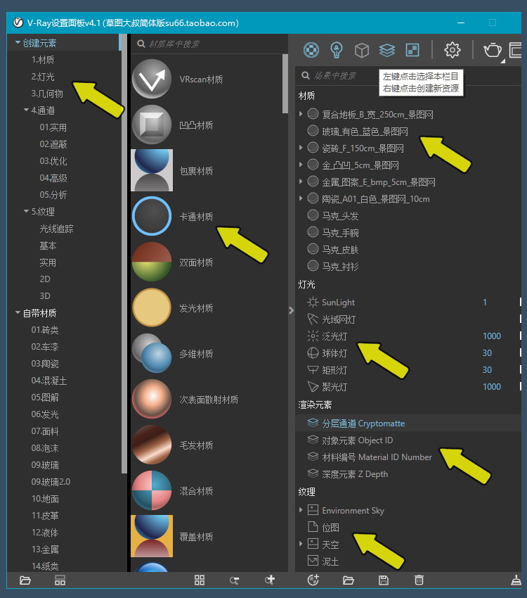The image size is (527, 598).
Task: Expand the 天空 texture entry
Action: pyautogui.click(x=301, y=543)
